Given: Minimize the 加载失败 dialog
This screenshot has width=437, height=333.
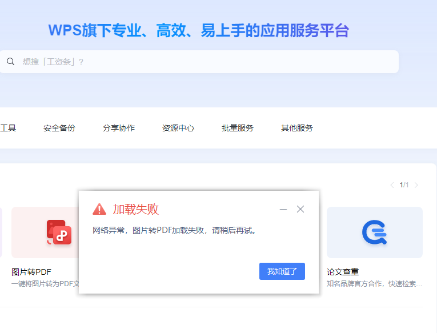Looking at the screenshot, I should (283, 209).
